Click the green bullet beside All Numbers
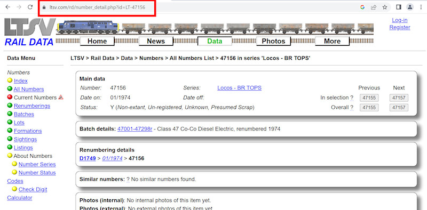The width and height of the screenshot is (427, 210). pos(10,88)
